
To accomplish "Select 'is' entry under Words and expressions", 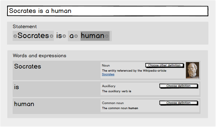I will (17, 87).
